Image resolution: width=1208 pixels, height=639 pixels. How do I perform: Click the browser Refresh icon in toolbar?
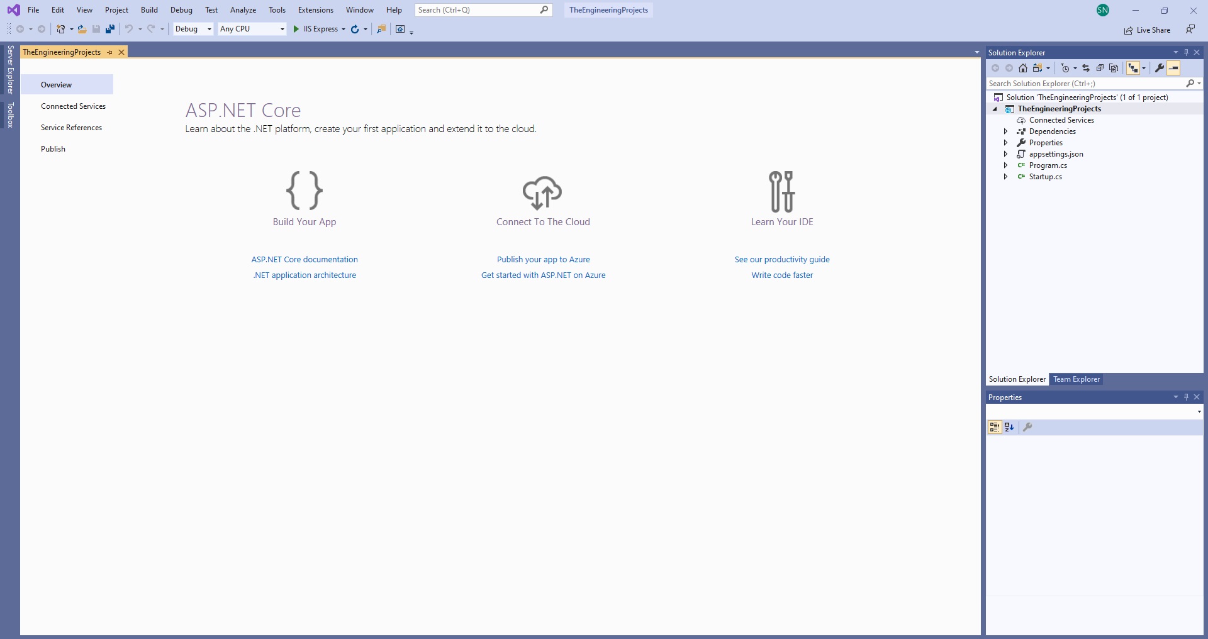tap(355, 29)
